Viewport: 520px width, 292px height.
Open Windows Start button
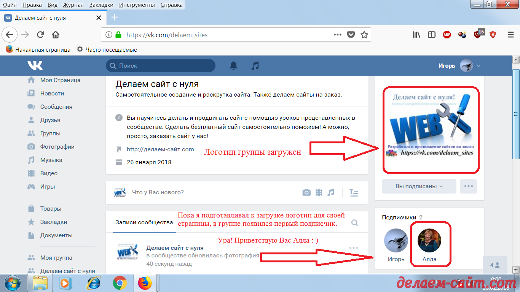[13, 283]
